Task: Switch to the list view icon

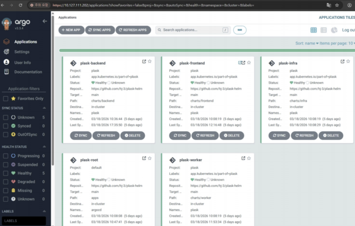Action: click(324, 30)
